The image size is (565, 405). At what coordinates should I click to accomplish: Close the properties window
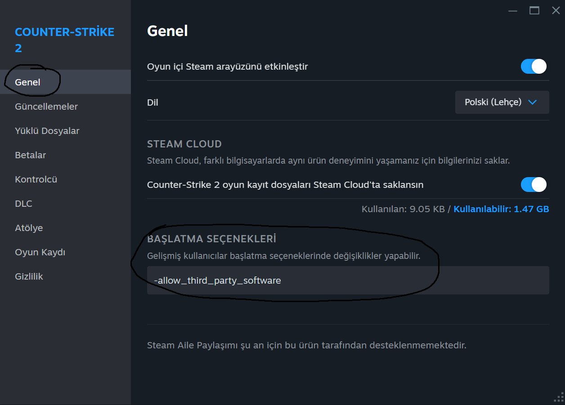pyautogui.click(x=556, y=10)
